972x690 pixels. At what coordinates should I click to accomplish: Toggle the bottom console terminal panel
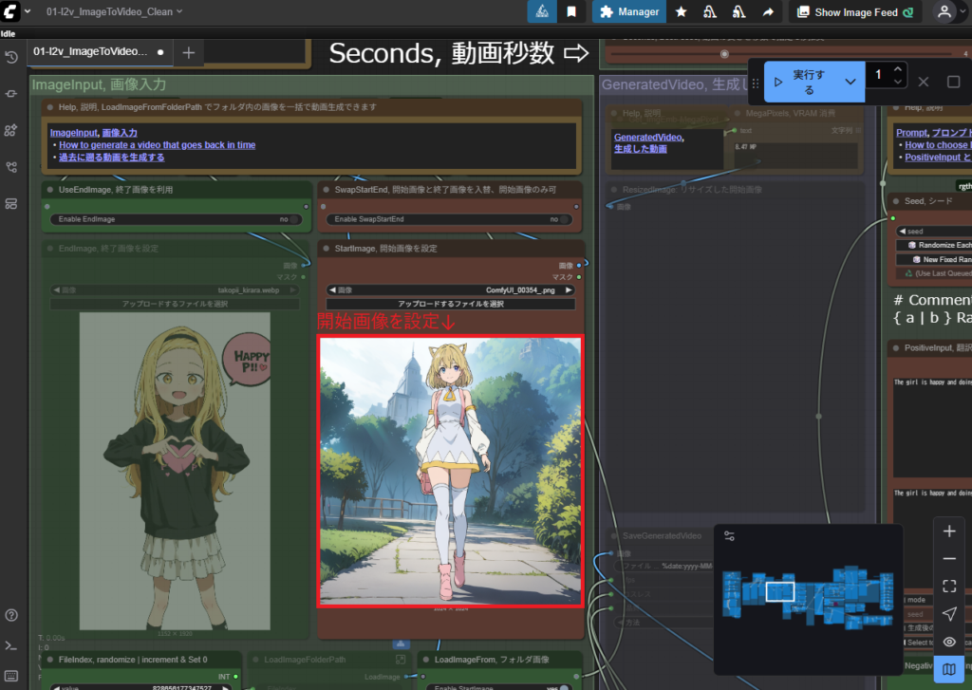11,646
